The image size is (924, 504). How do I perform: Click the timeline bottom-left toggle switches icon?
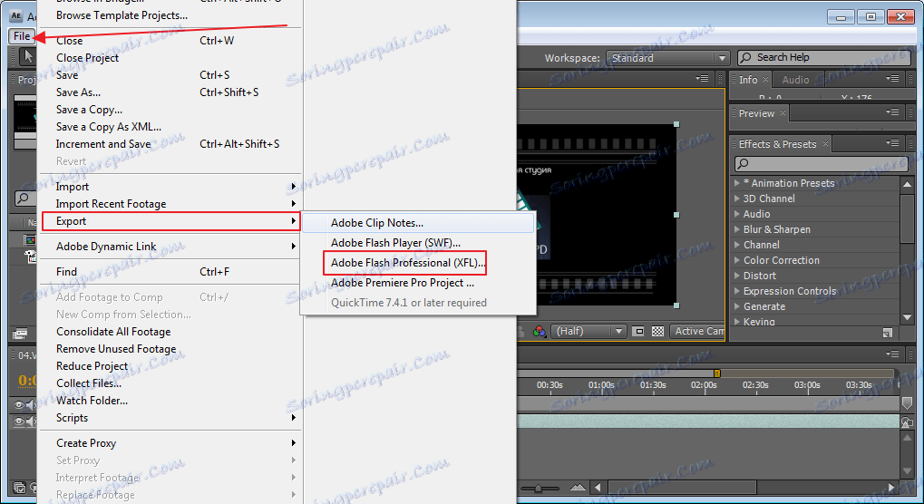19,488
